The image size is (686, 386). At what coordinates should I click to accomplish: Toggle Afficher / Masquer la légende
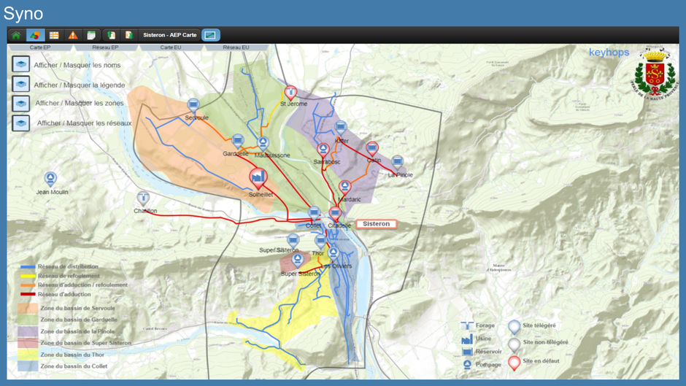[x=21, y=84]
